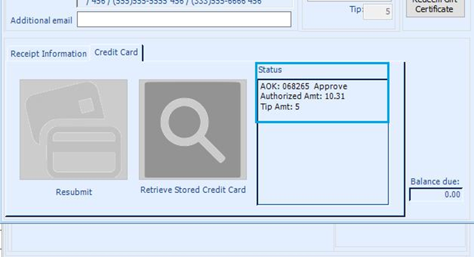Click the Balance due label
This screenshot has height=257, width=474.
pyautogui.click(x=435, y=182)
